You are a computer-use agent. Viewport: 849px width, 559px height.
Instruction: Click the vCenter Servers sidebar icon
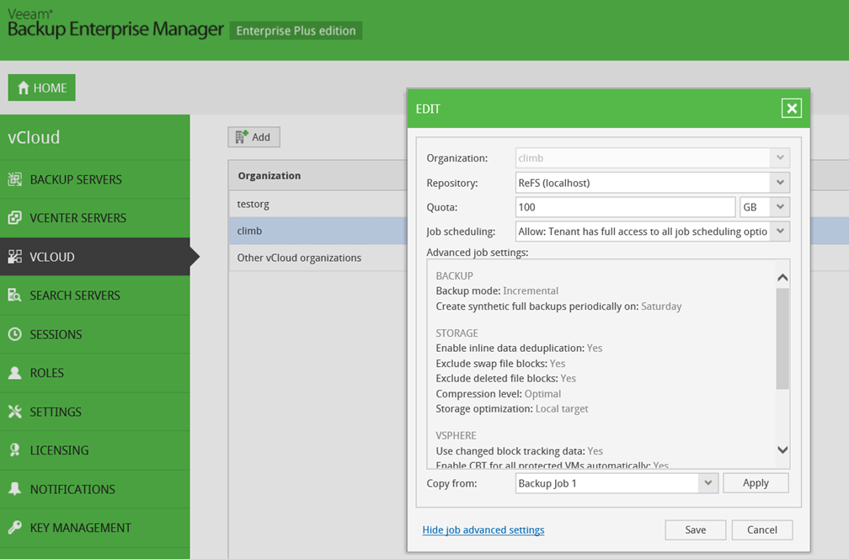click(x=14, y=217)
